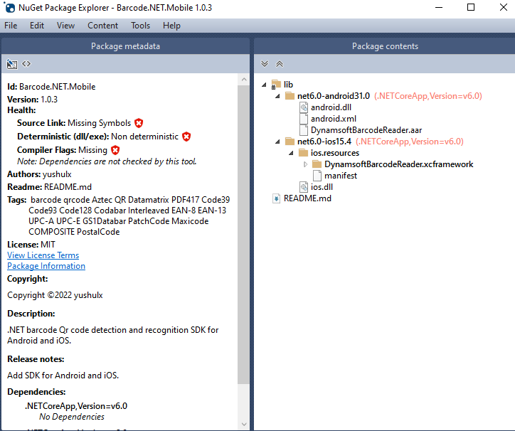Open the Package Information link

click(46, 266)
